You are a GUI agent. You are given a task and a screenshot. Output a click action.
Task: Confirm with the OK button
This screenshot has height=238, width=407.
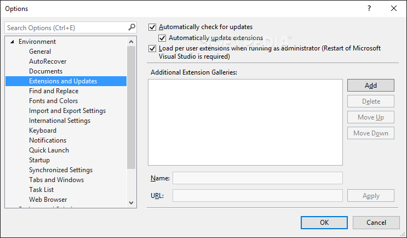[324, 223]
